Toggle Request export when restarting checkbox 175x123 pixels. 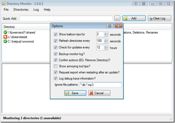[x=56, y=72]
